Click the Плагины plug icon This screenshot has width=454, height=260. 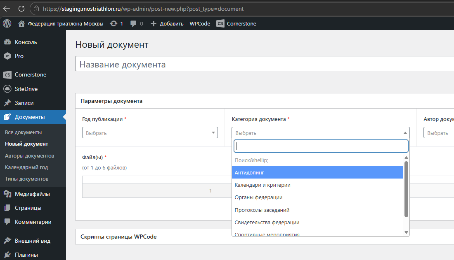(x=7, y=255)
